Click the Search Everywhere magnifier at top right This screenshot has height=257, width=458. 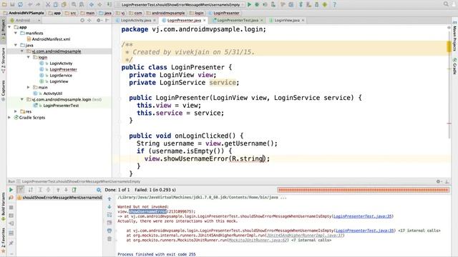(446, 4)
